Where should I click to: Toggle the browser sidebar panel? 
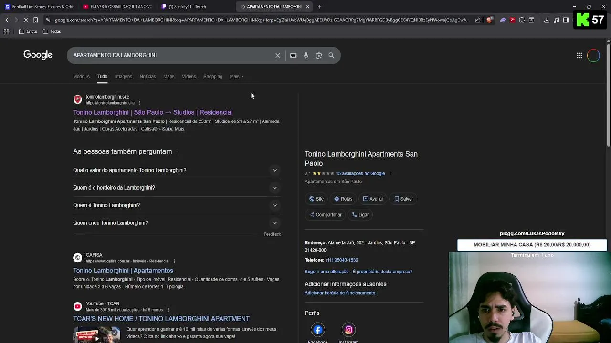click(566, 20)
